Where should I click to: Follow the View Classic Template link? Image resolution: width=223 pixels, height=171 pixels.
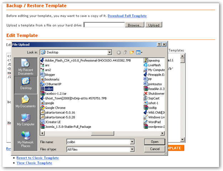point(34,163)
